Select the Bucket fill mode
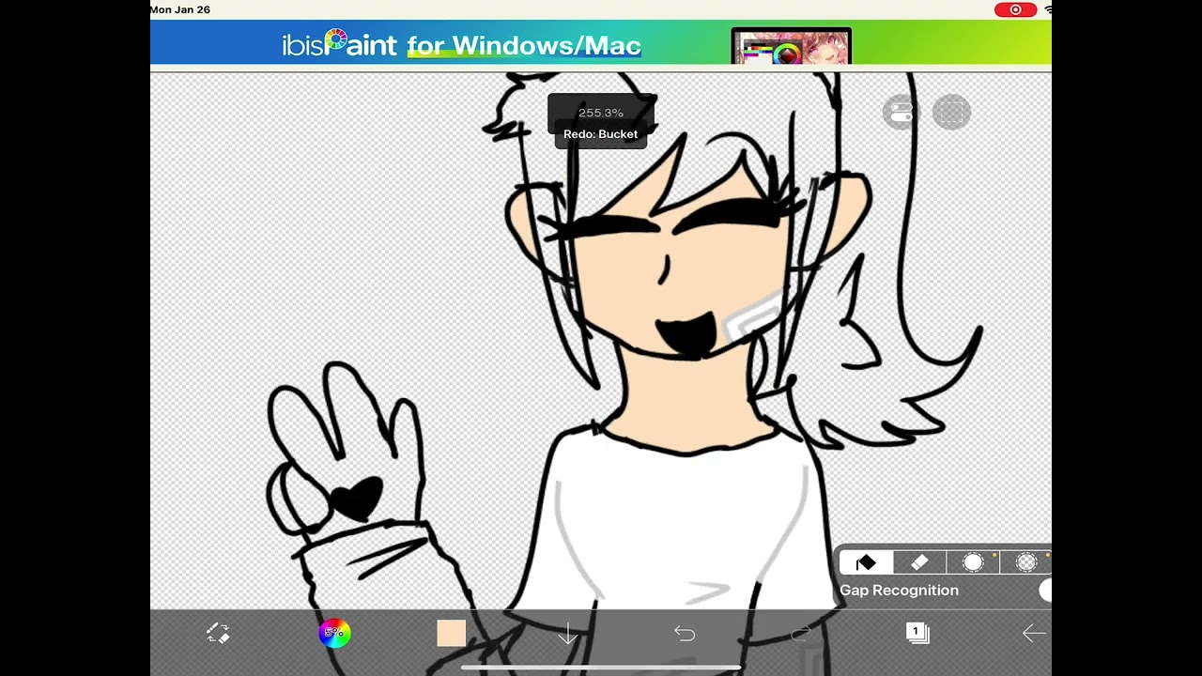This screenshot has height=676, width=1202. click(x=866, y=562)
